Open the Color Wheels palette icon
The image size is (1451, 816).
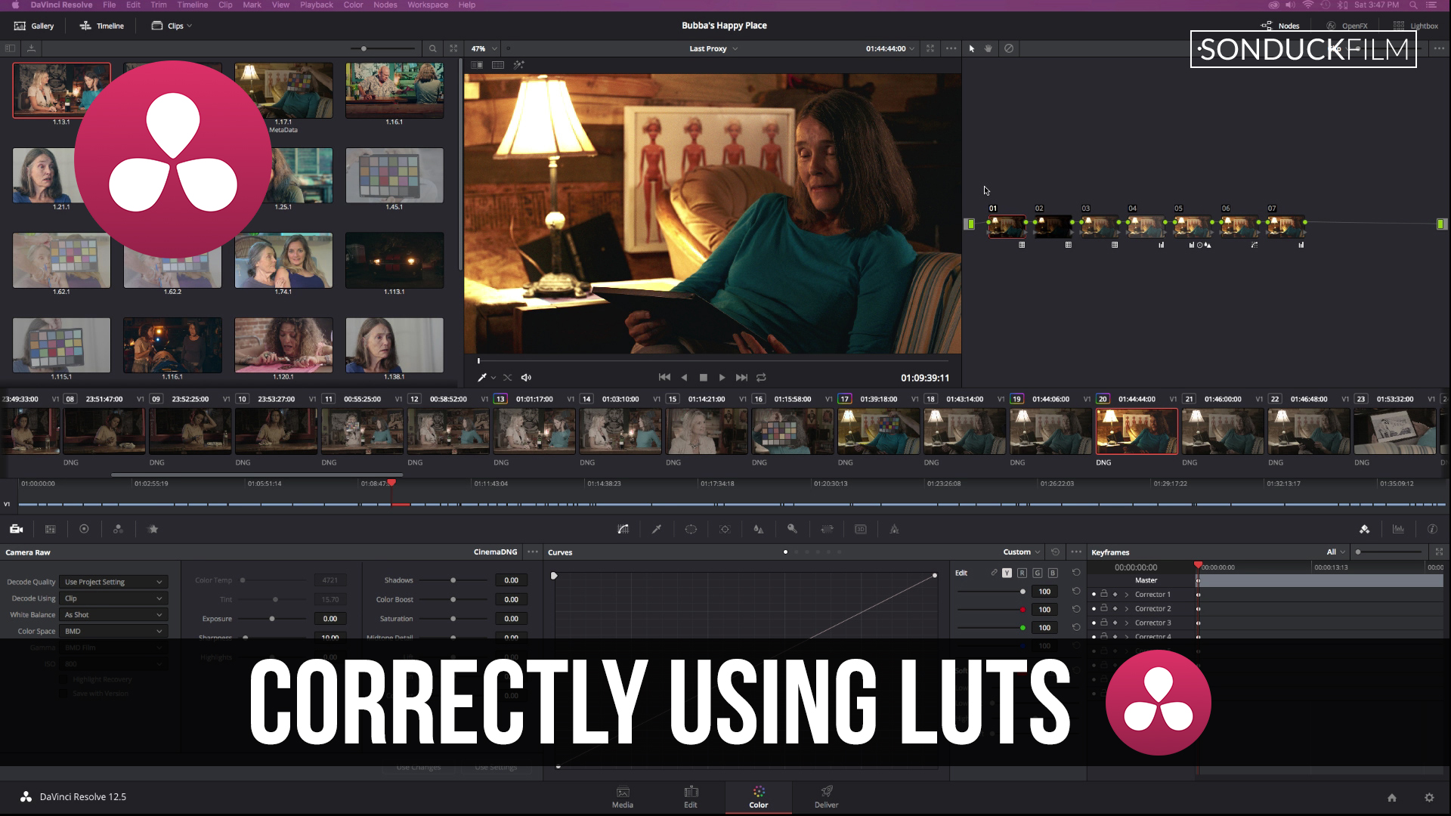(83, 529)
